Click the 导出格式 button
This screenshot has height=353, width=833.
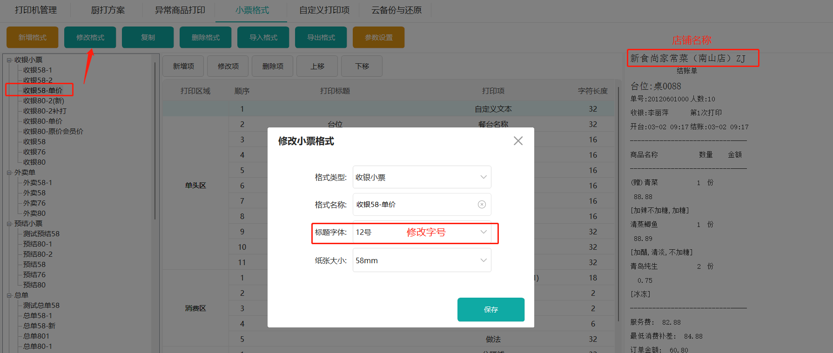321,38
